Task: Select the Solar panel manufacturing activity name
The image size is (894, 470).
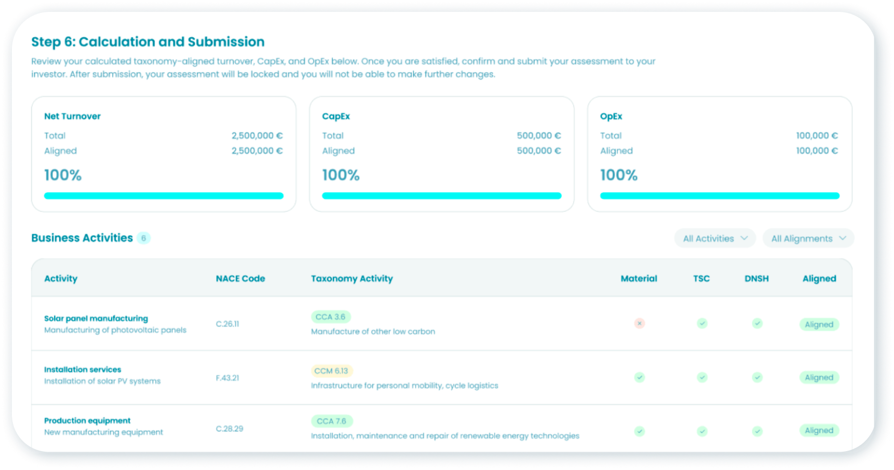Action: 96,318
